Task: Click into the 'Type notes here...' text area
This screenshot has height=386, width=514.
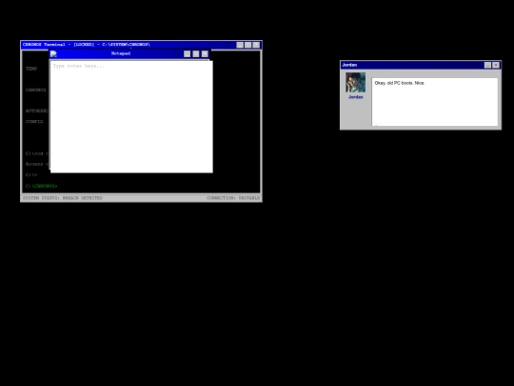Action: tap(131, 116)
